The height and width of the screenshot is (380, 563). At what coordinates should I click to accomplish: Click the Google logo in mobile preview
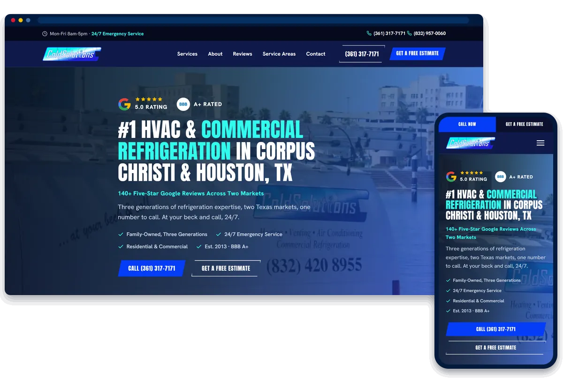tap(451, 176)
